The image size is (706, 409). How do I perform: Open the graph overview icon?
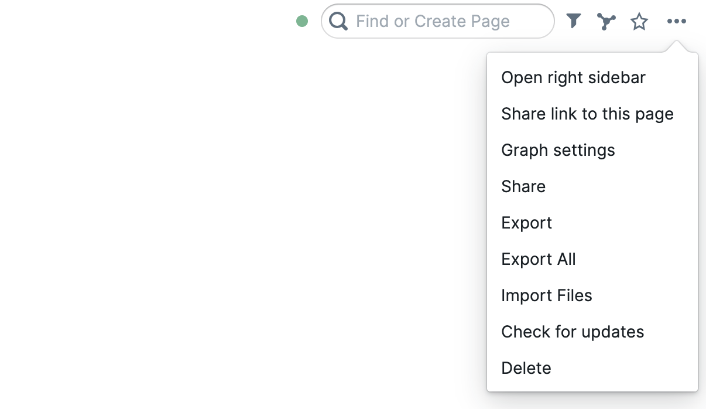tap(606, 22)
